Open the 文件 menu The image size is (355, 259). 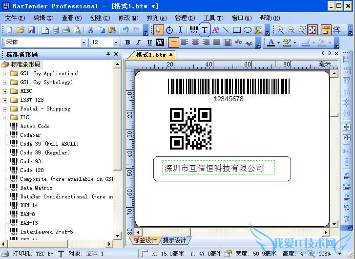point(15,18)
